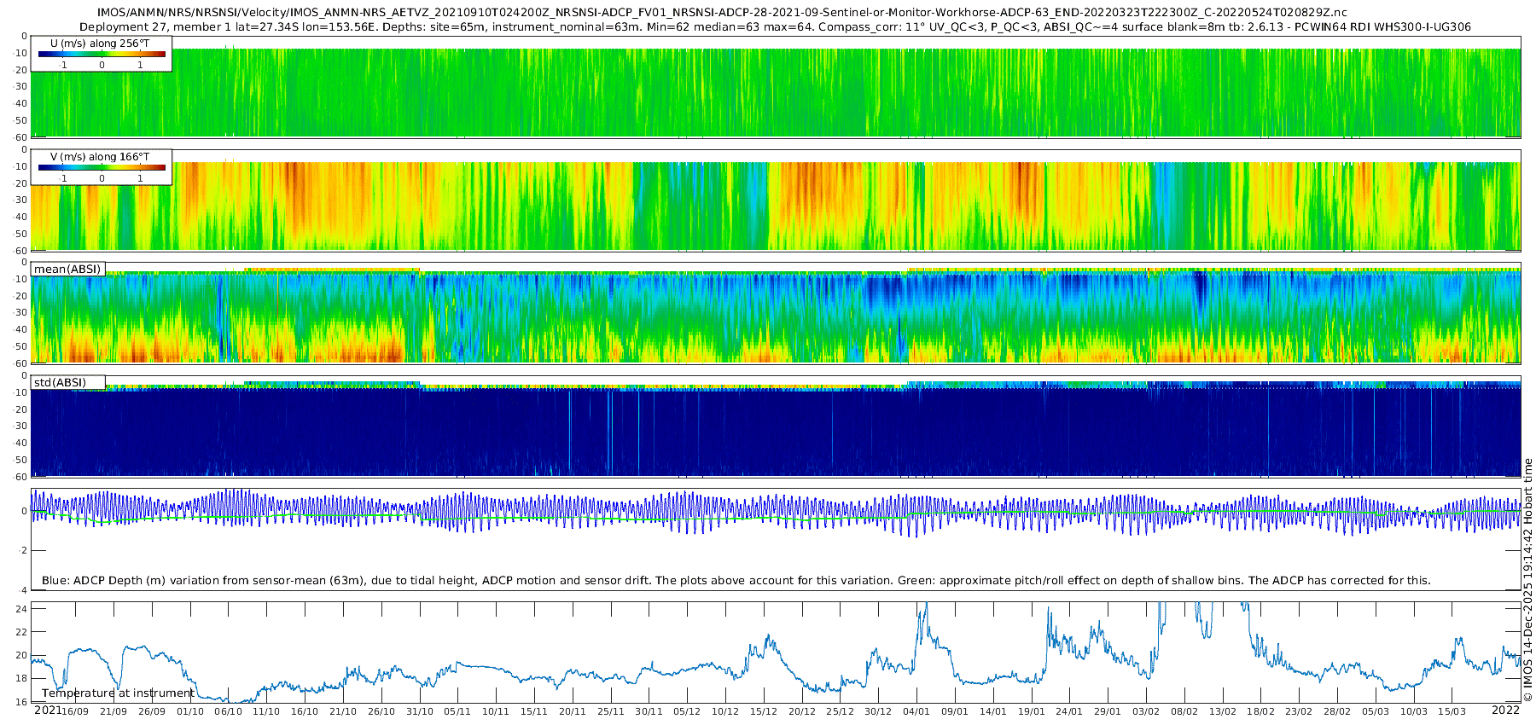Click the 2022 year label
Screen dimensions: 1536x725
click(x=1505, y=710)
